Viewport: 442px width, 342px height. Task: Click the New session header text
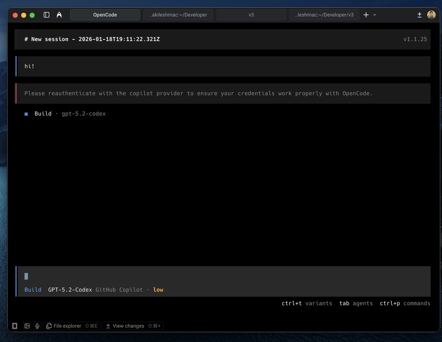click(x=92, y=39)
